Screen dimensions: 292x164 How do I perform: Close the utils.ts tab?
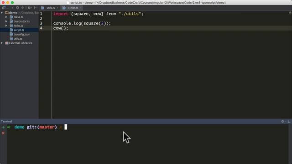57,8
